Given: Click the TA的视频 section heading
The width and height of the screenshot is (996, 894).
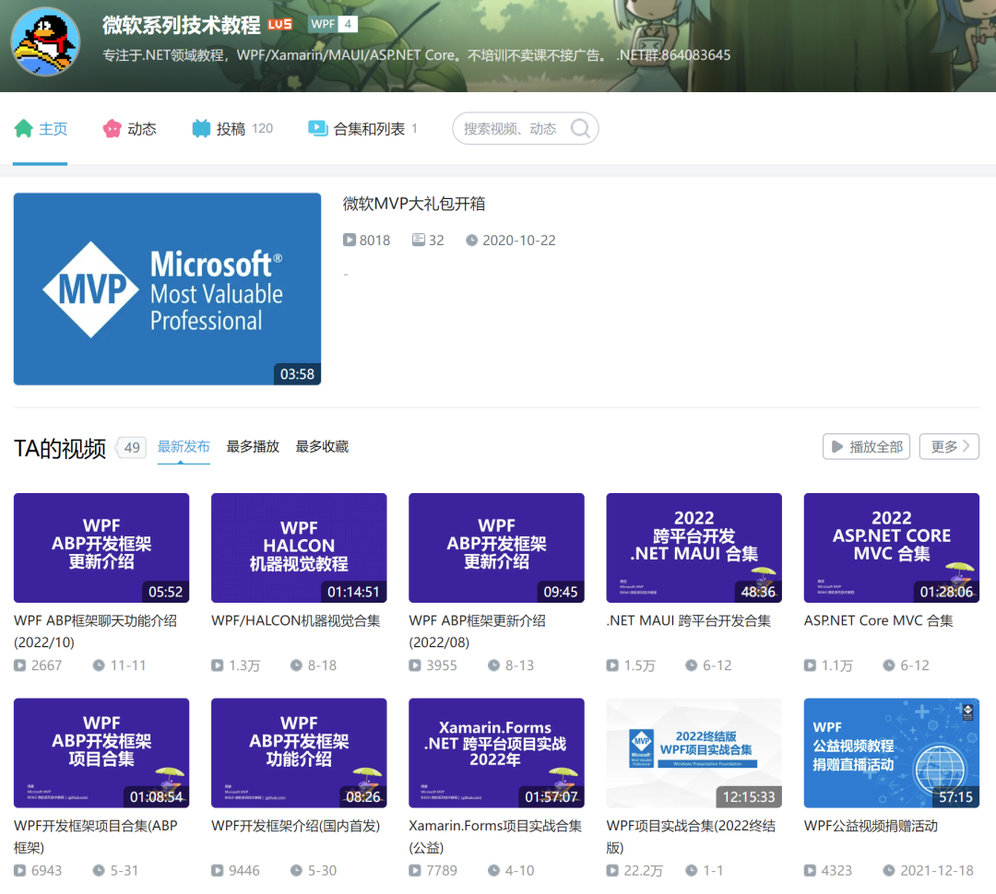Looking at the screenshot, I should point(60,448).
